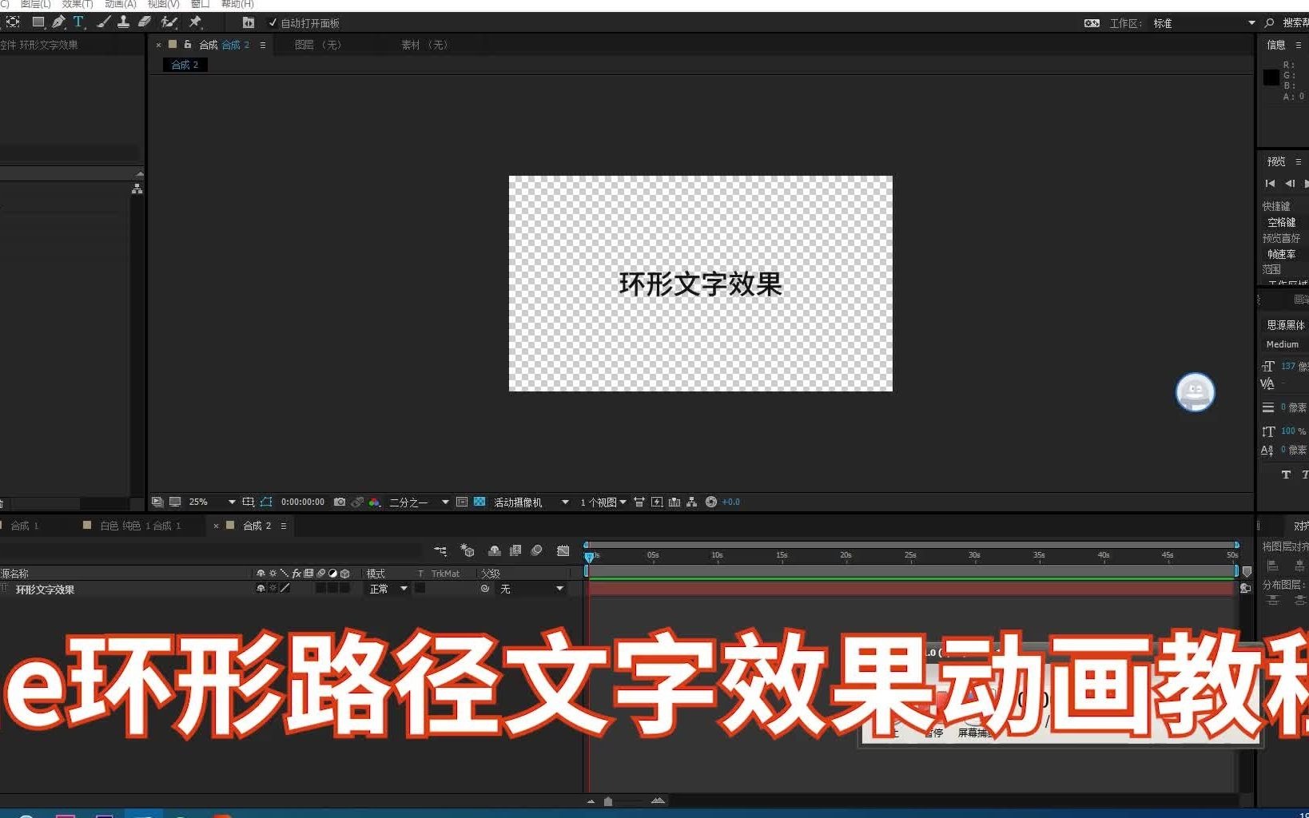Switch to the 素材 (无) viewer tab
The height and width of the screenshot is (818, 1309).
pos(424,45)
